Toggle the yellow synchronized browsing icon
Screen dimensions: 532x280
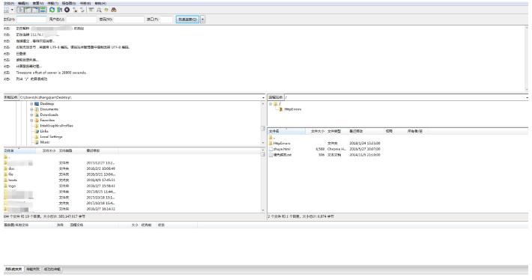106,10
